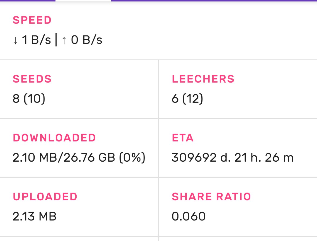Click the DOWNLOADED heading

pyautogui.click(x=54, y=138)
